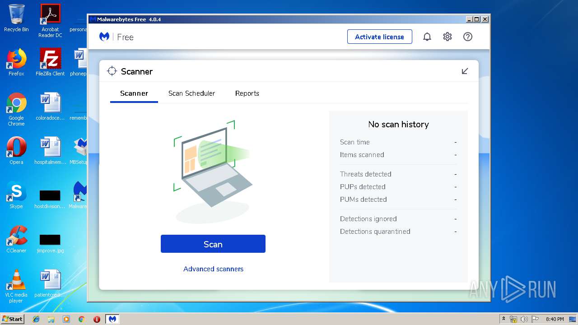Start a scan with the Scan button
Screen dimensions: 578x325
click(213, 244)
